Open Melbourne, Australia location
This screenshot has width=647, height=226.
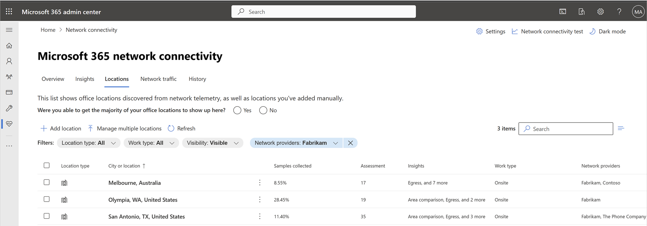(134, 183)
